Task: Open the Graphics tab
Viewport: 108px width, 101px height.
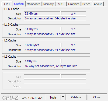Action: [x=74, y=4]
